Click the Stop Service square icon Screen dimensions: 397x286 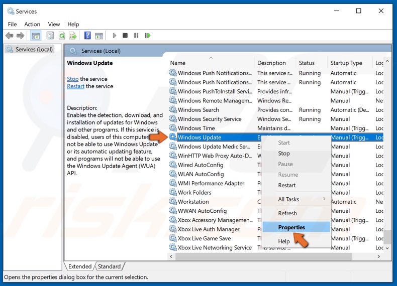pos(125,36)
